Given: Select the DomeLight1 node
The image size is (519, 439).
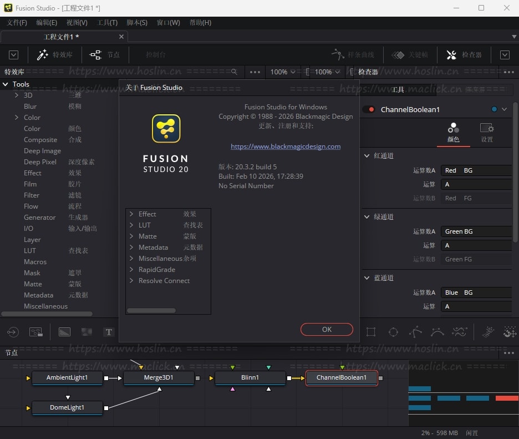Looking at the screenshot, I should tap(67, 407).
